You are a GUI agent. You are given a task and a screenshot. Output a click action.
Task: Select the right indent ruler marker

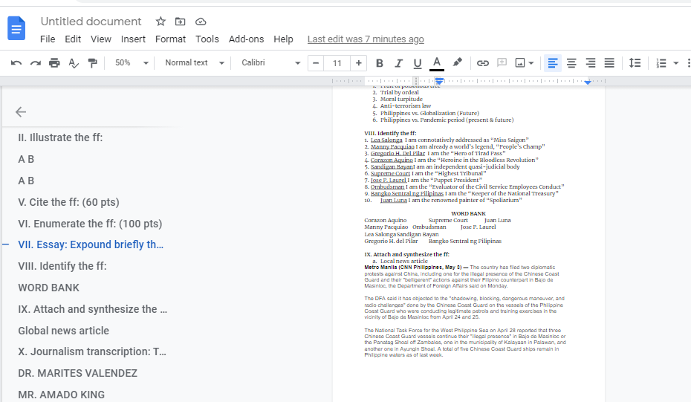(588, 82)
